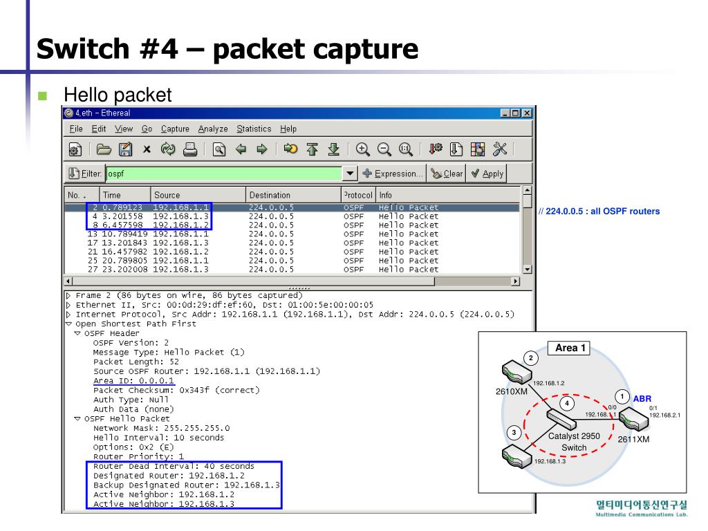Expand the Frame 2 tree row
Screen dimensions: 708x531
coord(68,296)
